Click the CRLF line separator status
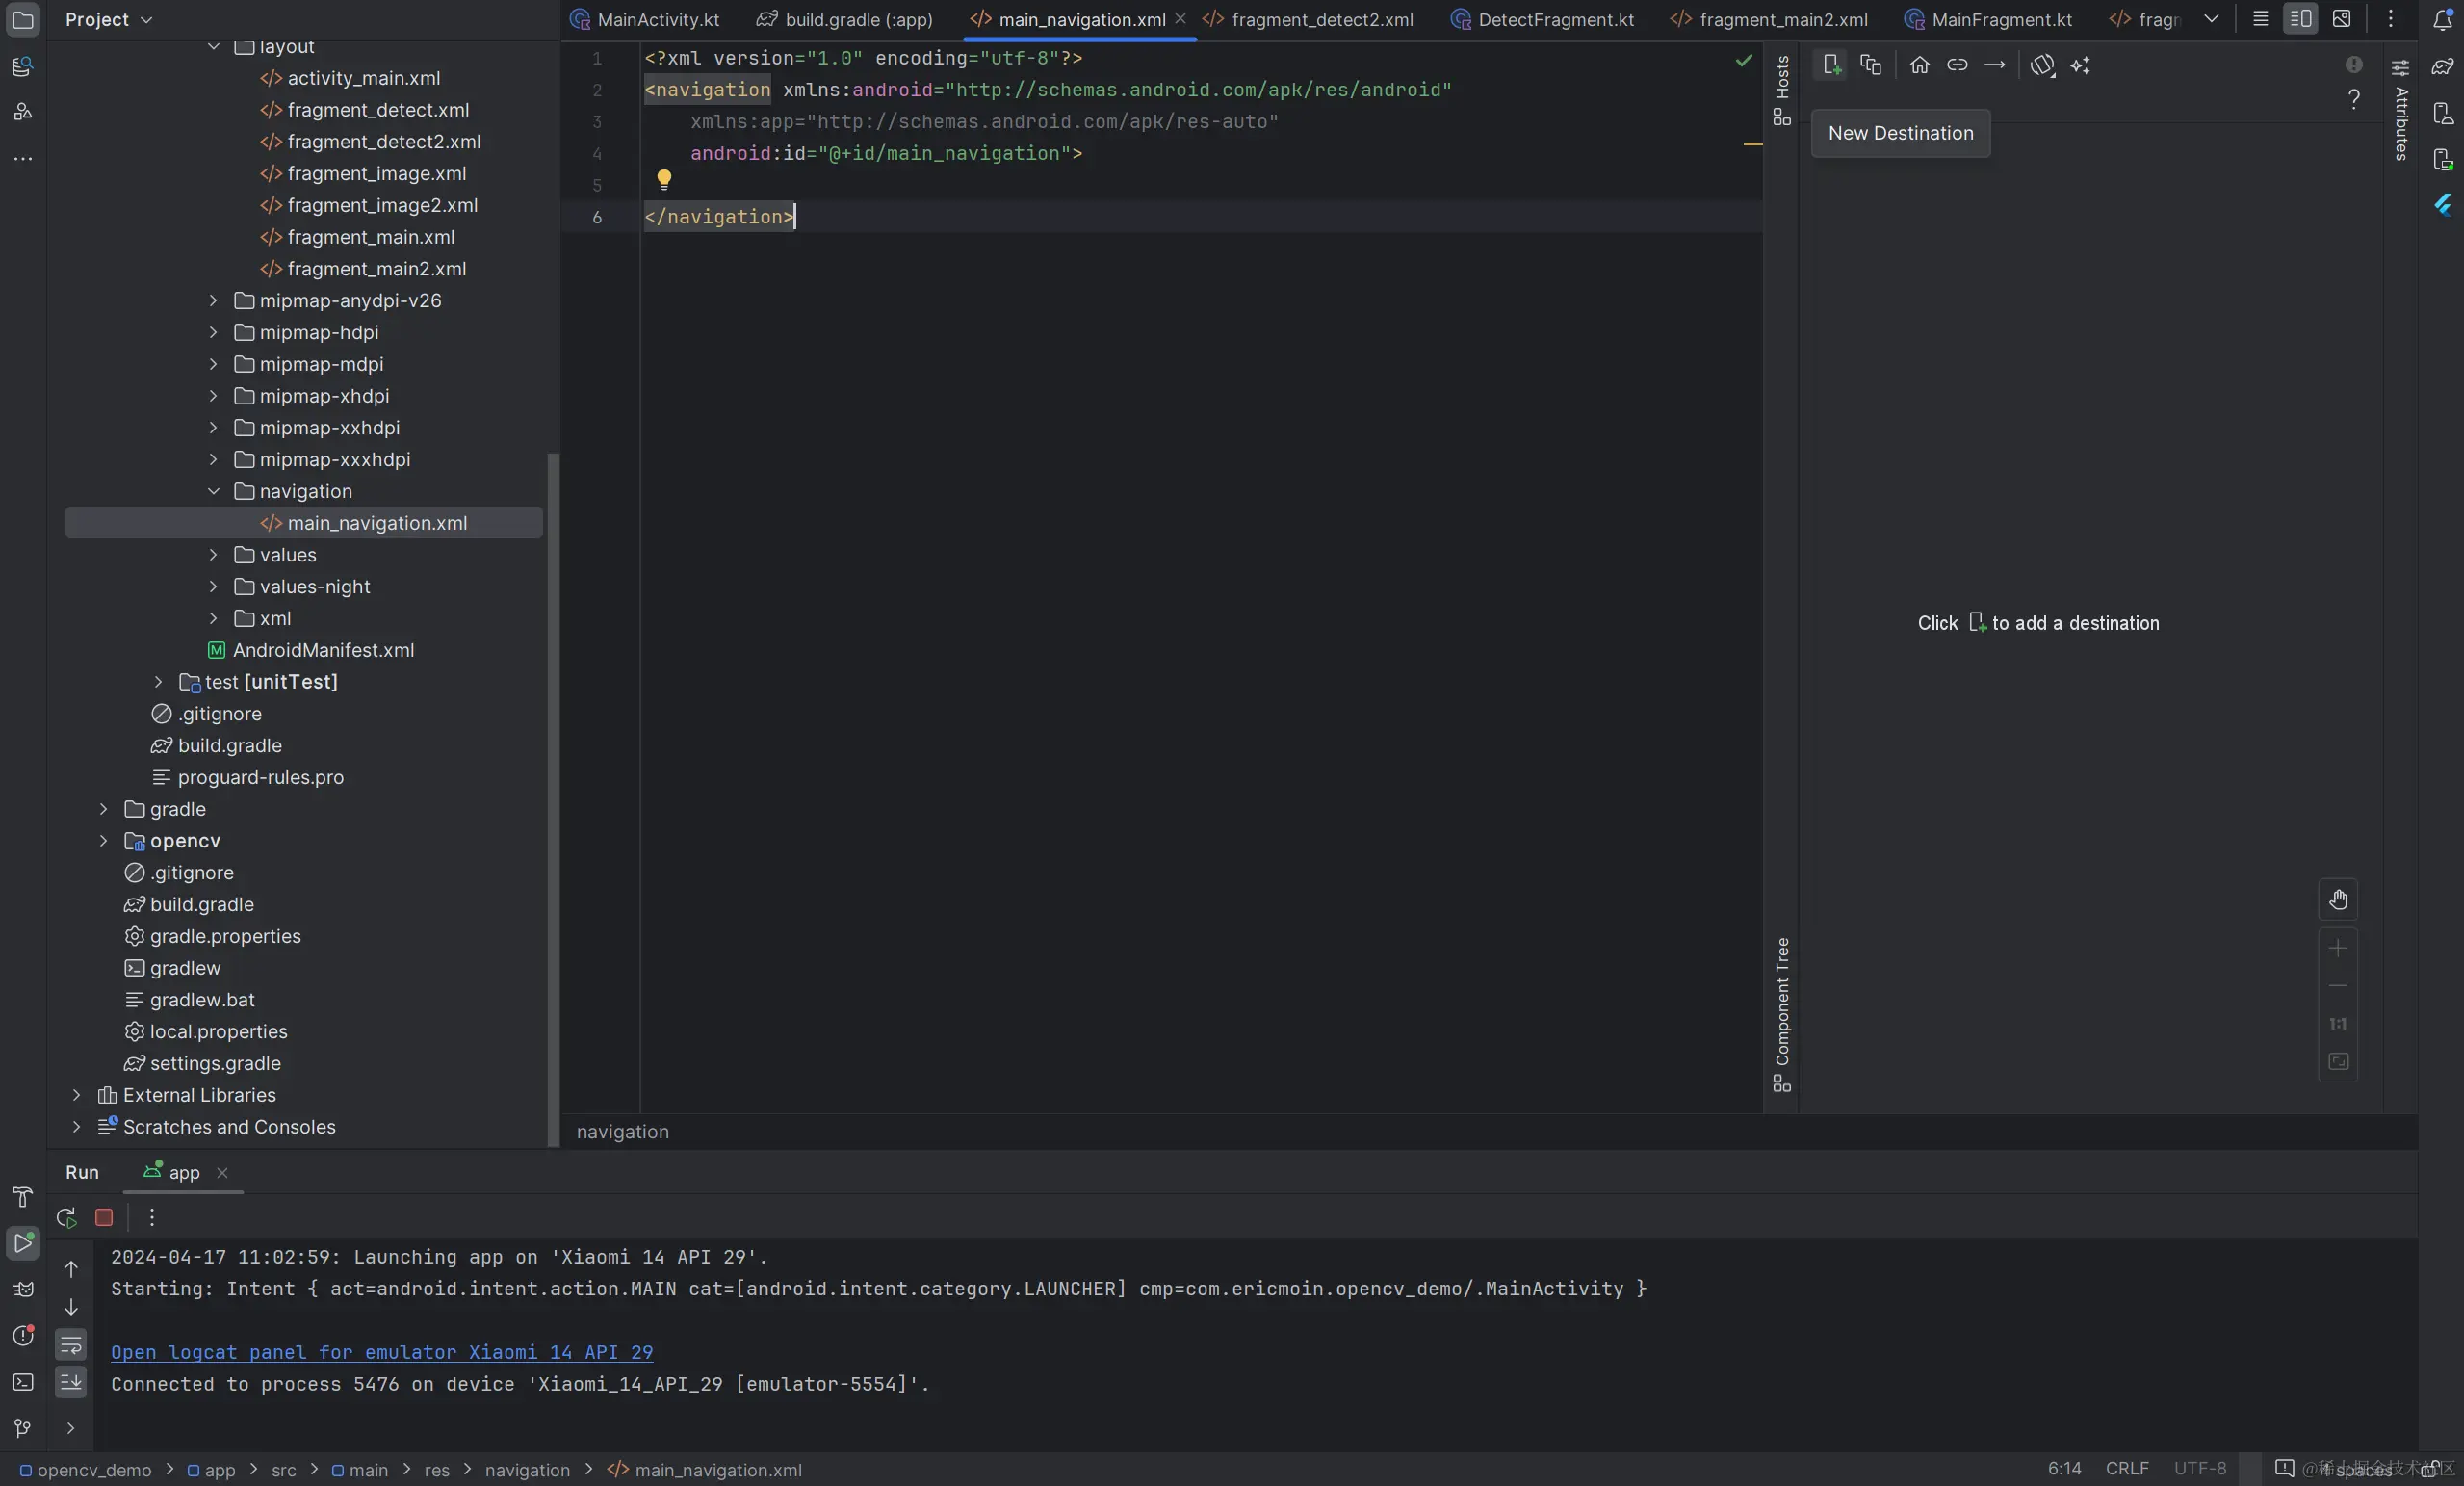The image size is (2464, 1486). pos(2127,1468)
